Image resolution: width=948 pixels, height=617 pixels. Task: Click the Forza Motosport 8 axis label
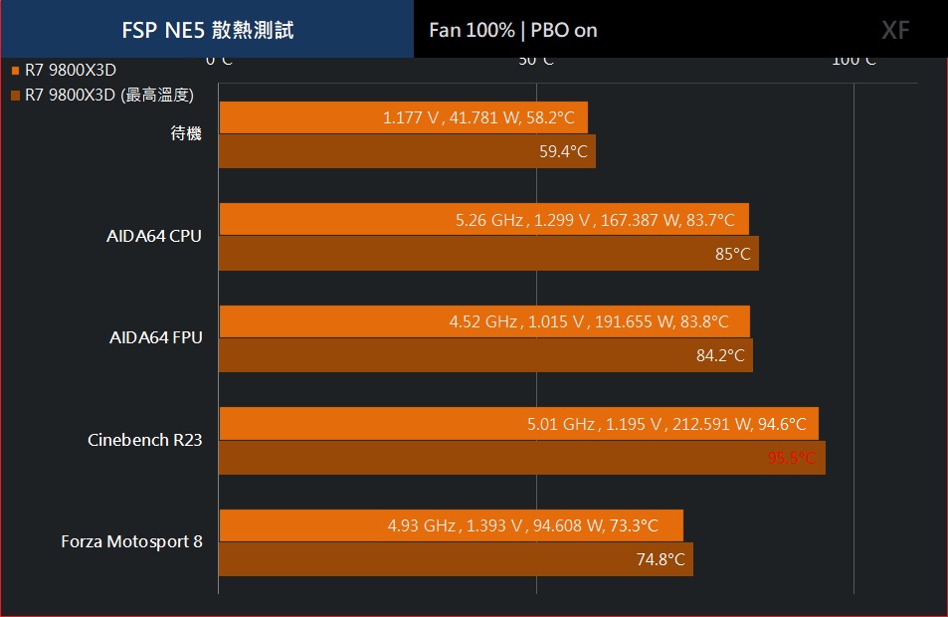131,542
